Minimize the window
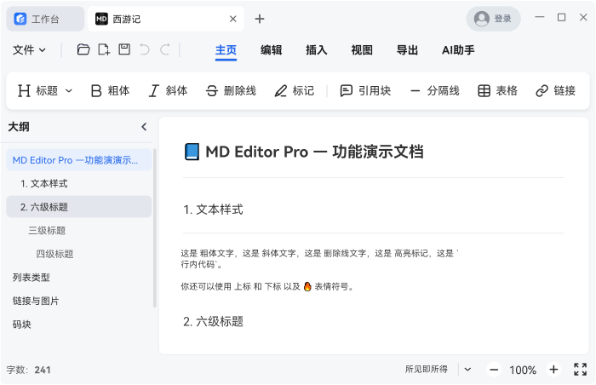This screenshot has width=596, height=385. 539,17
